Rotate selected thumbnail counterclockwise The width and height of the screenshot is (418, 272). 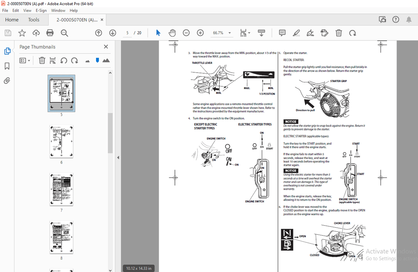coord(64,60)
